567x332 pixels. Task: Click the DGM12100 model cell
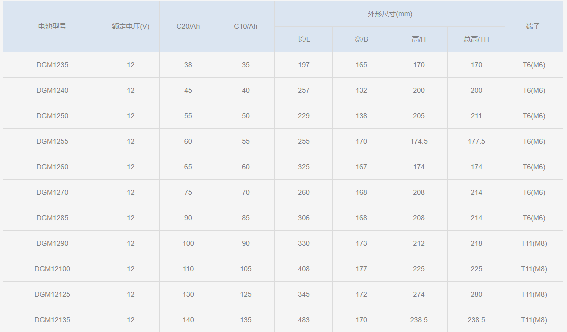(52, 269)
